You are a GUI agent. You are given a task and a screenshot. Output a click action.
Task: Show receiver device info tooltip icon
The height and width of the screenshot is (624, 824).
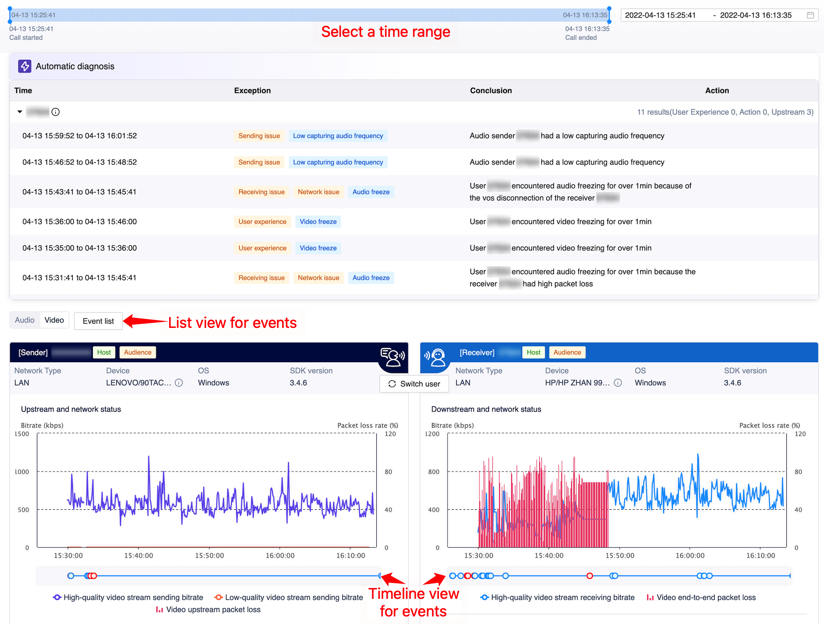(x=618, y=383)
